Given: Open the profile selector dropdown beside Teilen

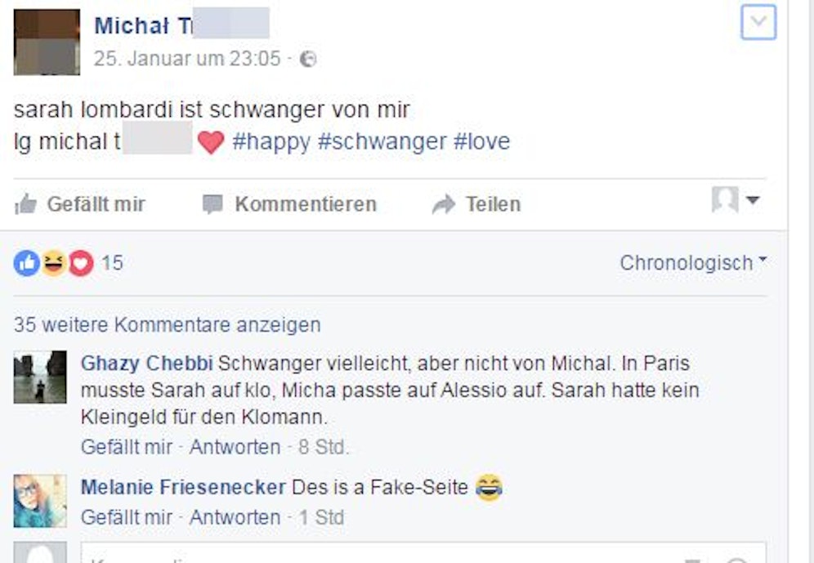Looking at the screenshot, I should point(736,200).
